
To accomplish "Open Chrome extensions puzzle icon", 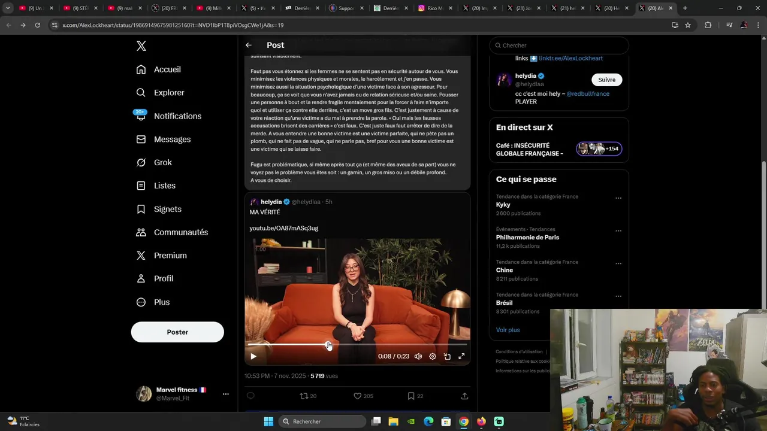I will 708,25.
